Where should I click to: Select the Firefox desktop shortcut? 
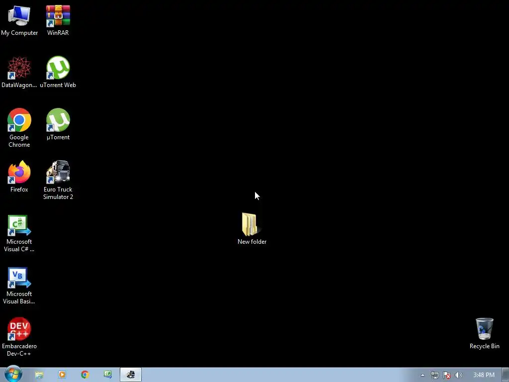point(19,177)
